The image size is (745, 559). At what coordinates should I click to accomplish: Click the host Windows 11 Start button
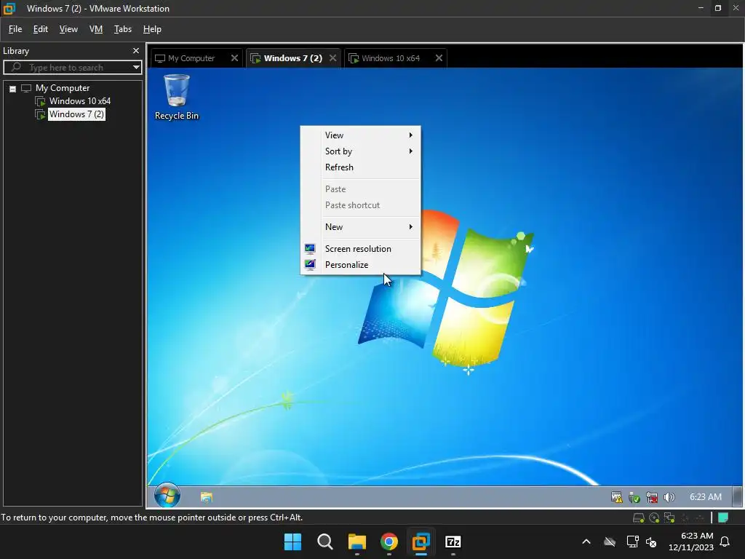292,542
